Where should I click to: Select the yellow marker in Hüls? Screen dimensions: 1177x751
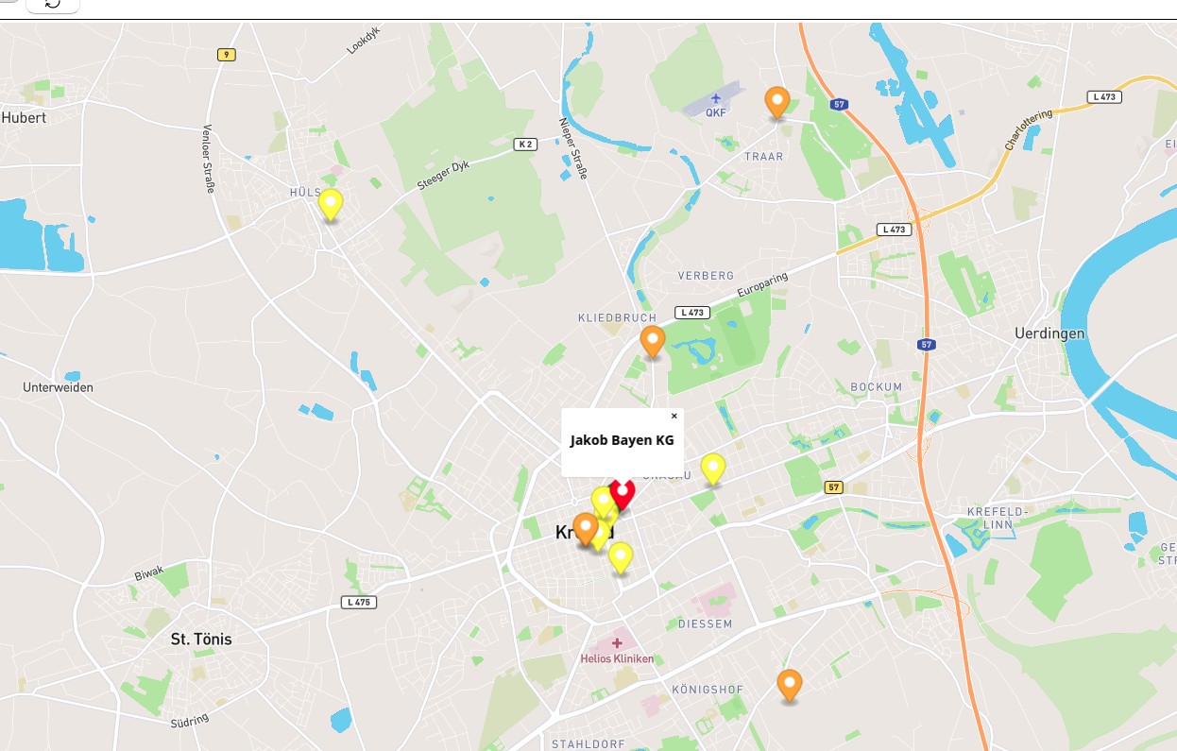(330, 205)
